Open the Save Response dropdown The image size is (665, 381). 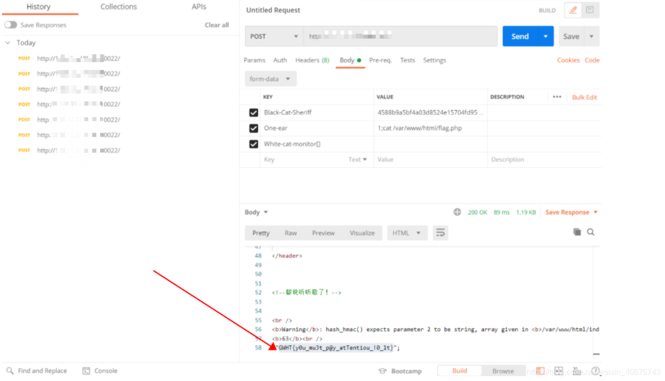pos(571,212)
